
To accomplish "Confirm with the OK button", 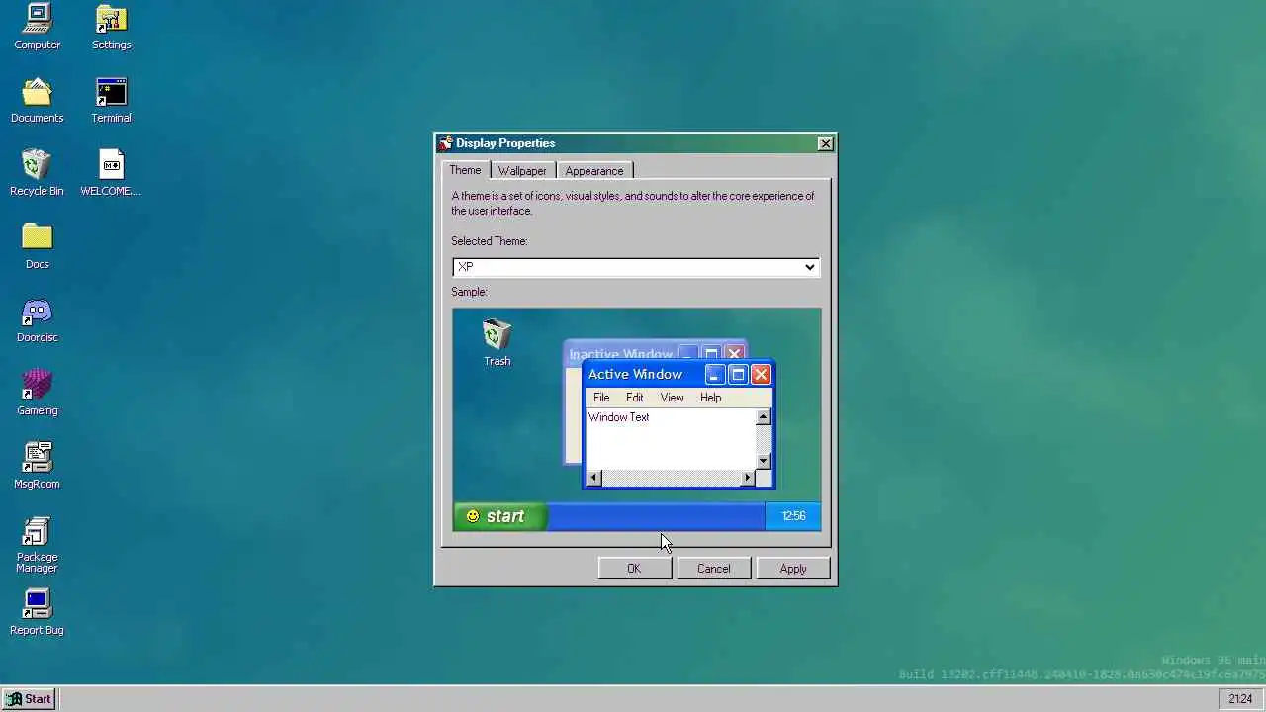I will click(634, 569).
